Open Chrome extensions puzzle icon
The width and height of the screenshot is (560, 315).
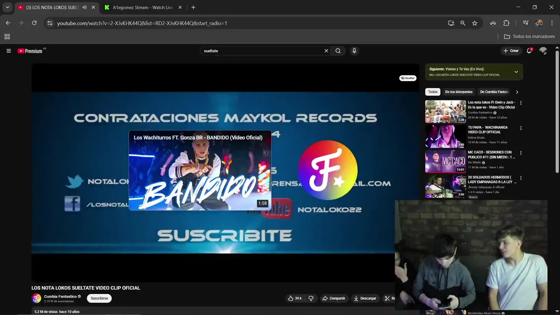click(x=506, y=23)
